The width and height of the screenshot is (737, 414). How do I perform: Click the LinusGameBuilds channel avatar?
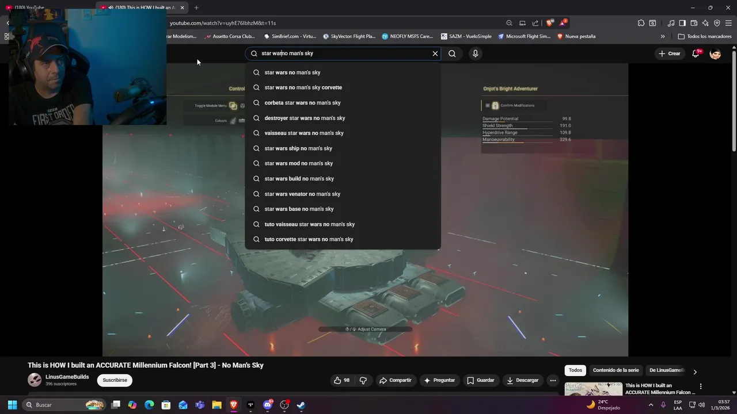click(x=35, y=380)
